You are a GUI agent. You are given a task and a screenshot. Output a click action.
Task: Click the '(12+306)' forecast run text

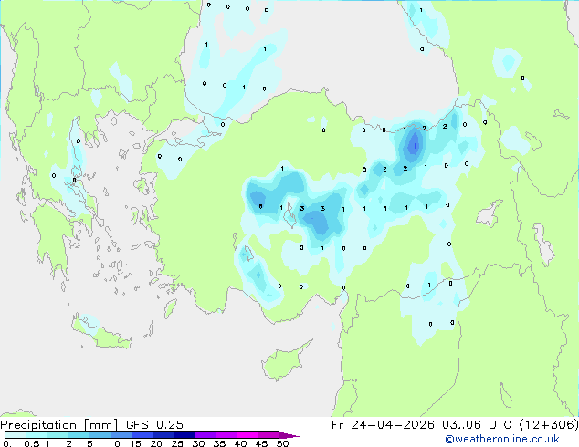tap(549, 425)
